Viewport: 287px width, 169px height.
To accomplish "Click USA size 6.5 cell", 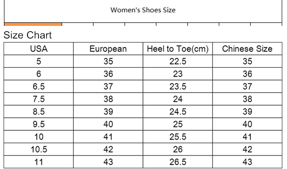I will [38, 87].
